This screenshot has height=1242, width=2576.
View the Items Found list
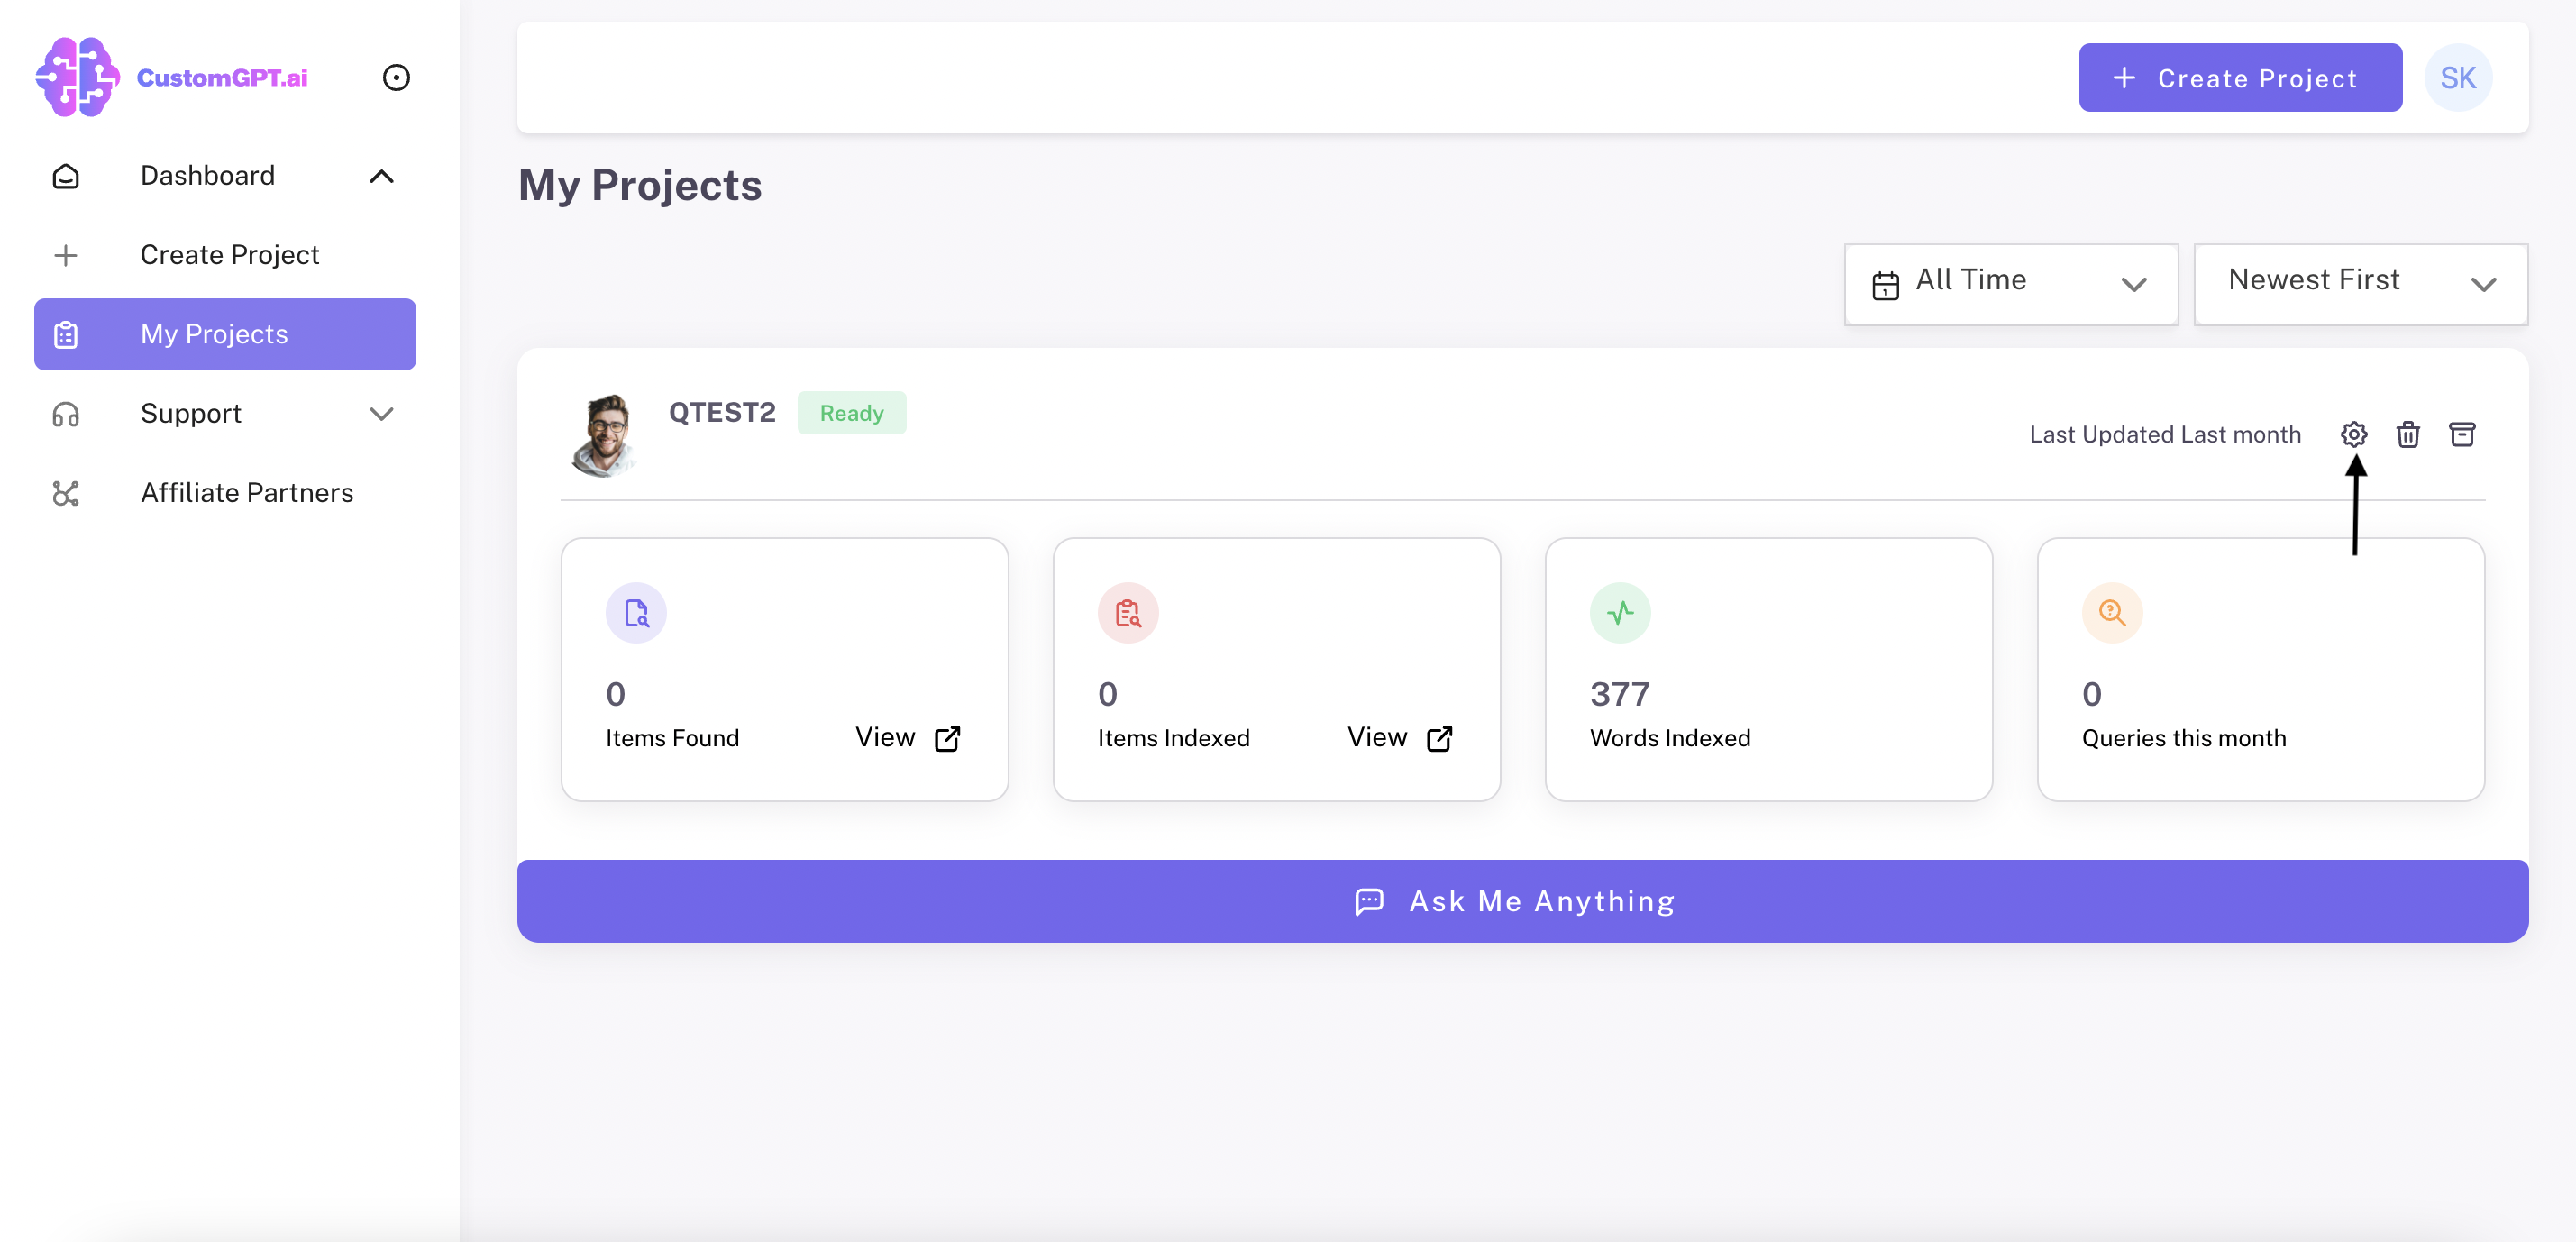(x=907, y=738)
